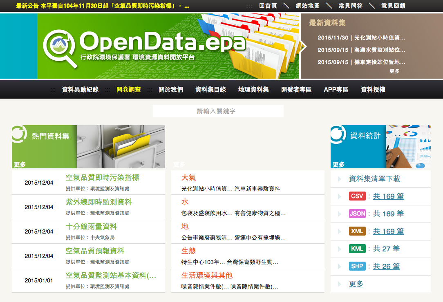Open the 特生中心103年 dataset link
Screen dimensions: 443x302
coord(203,262)
